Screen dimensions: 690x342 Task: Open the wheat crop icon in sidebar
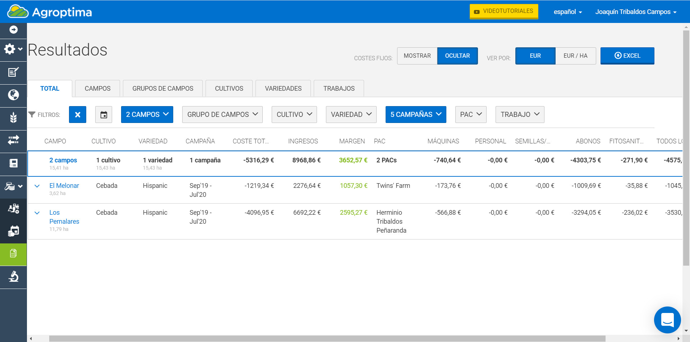tap(13, 118)
